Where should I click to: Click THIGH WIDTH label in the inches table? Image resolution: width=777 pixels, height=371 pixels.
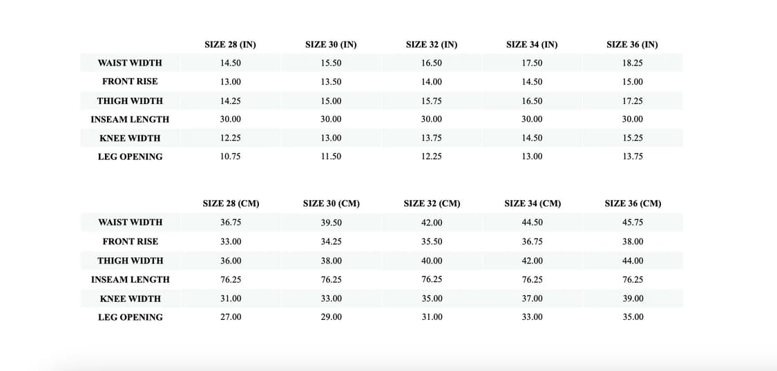[130, 101]
